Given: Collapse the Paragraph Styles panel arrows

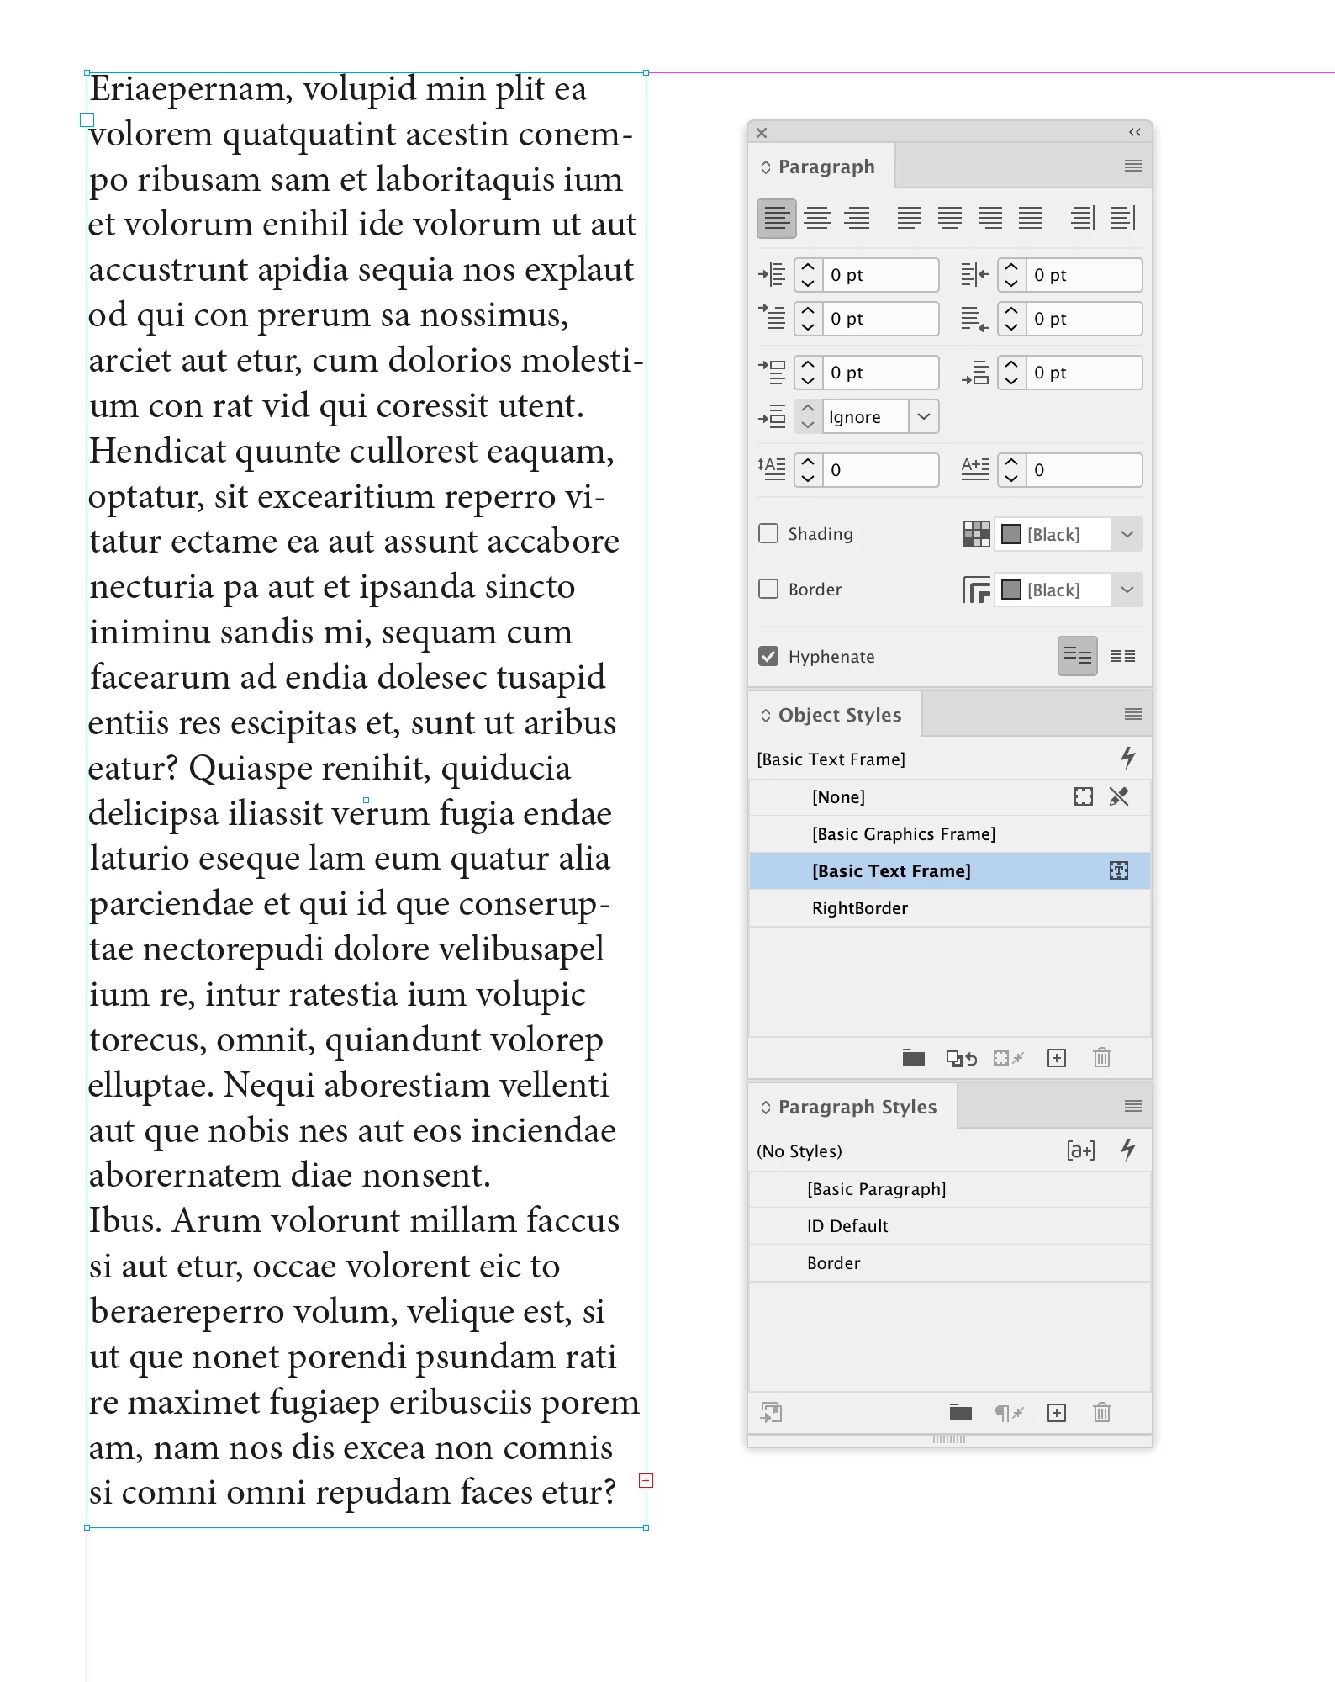Looking at the screenshot, I should [x=765, y=1107].
